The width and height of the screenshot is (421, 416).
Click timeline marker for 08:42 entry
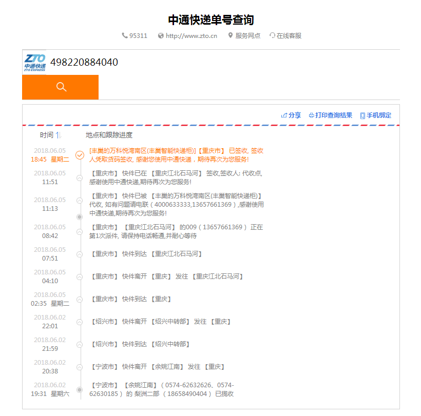click(x=80, y=232)
